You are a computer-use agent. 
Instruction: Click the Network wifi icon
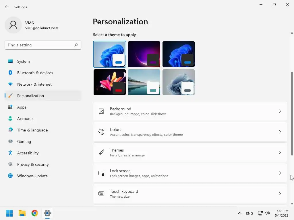(10, 84)
